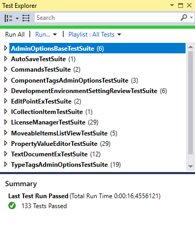Open the Group By dropdown arrow
This screenshot has width=195, height=251.
click(17, 18)
